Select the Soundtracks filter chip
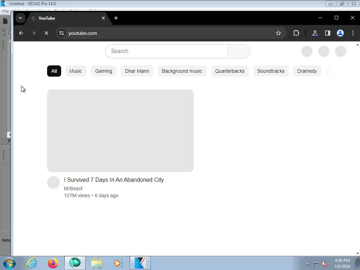Screen dimensions: 360x270 [271, 71]
